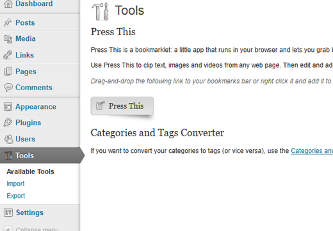Image resolution: width=333 pixels, height=231 pixels.
Task: Click the Plugins plug icon
Action: 8,122
